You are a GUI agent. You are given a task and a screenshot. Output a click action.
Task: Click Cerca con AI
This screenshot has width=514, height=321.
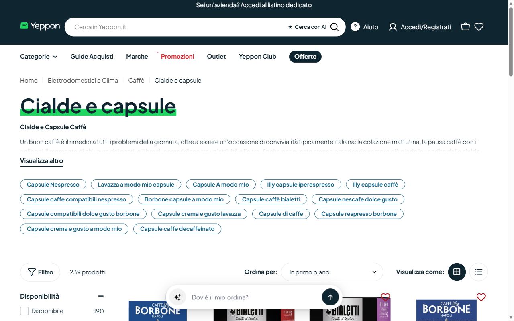point(307,27)
